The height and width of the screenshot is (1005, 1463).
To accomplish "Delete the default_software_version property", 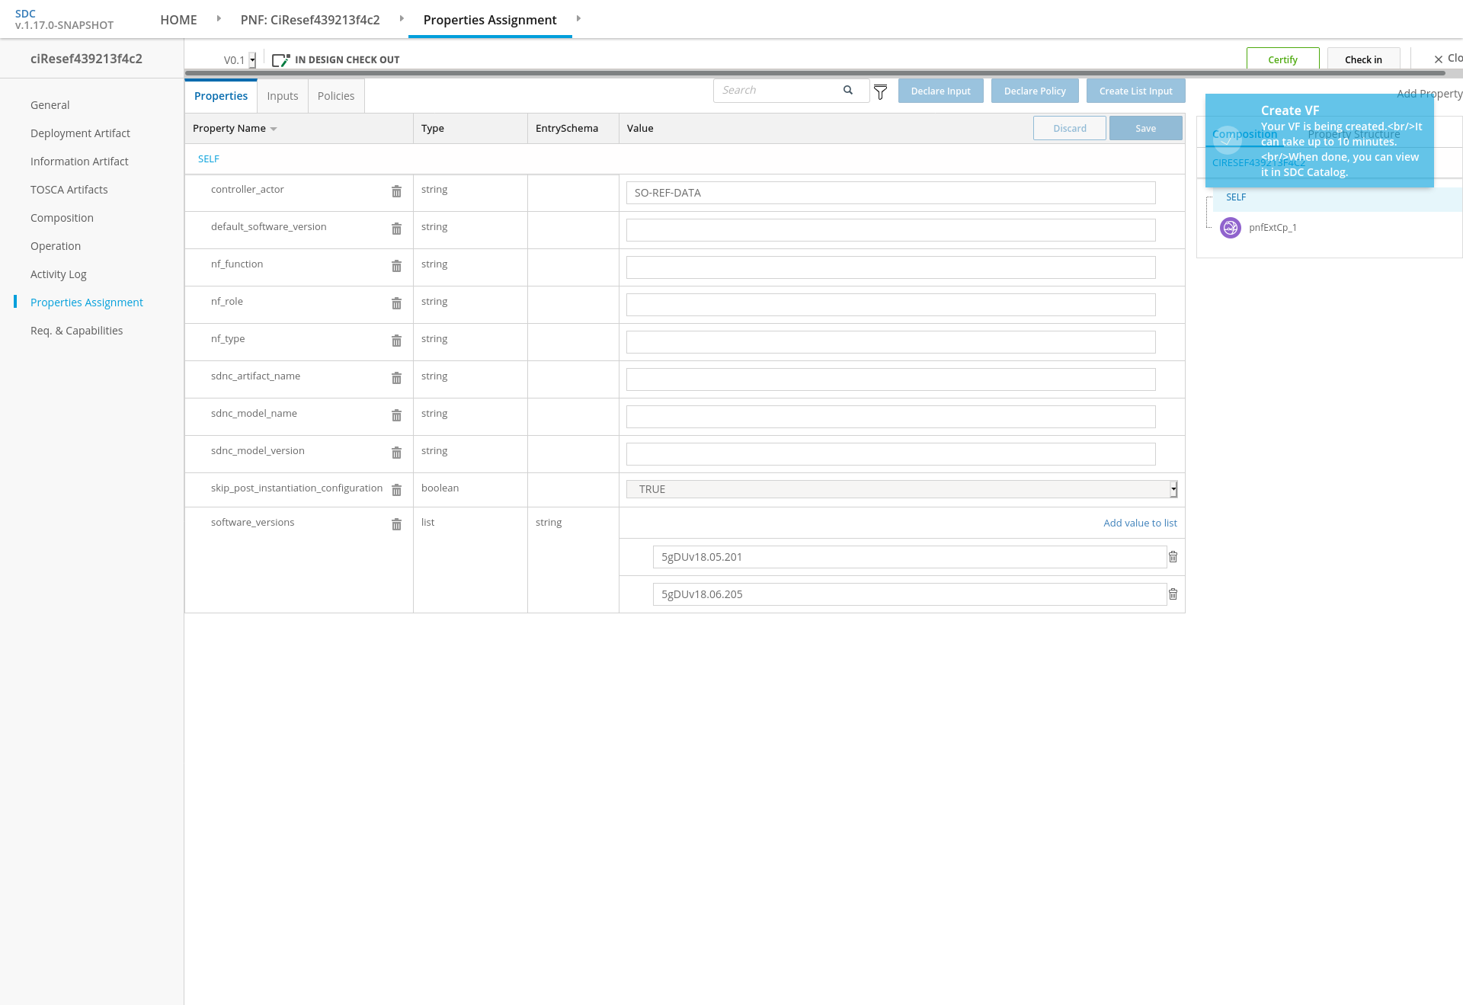I will pyautogui.click(x=396, y=229).
